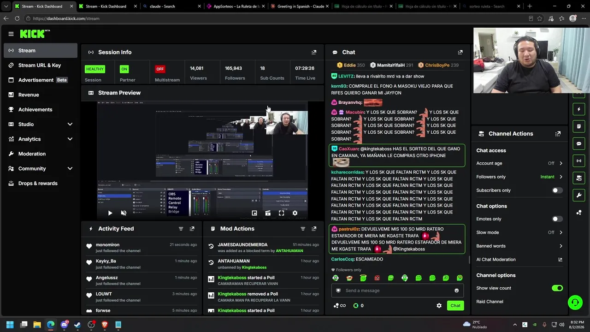Viewport: 590px width, 332px height.
Task: Open Stream URL & Key page
Action: (x=41, y=65)
